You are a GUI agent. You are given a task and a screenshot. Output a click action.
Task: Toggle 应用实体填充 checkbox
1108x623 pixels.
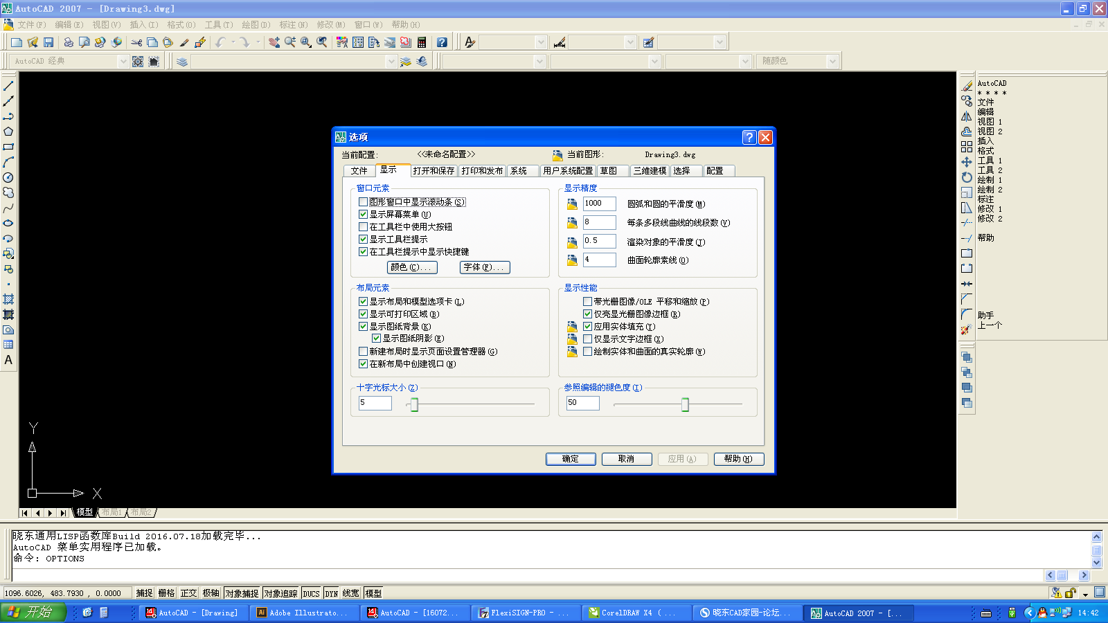pyautogui.click(x=587, y=327)
